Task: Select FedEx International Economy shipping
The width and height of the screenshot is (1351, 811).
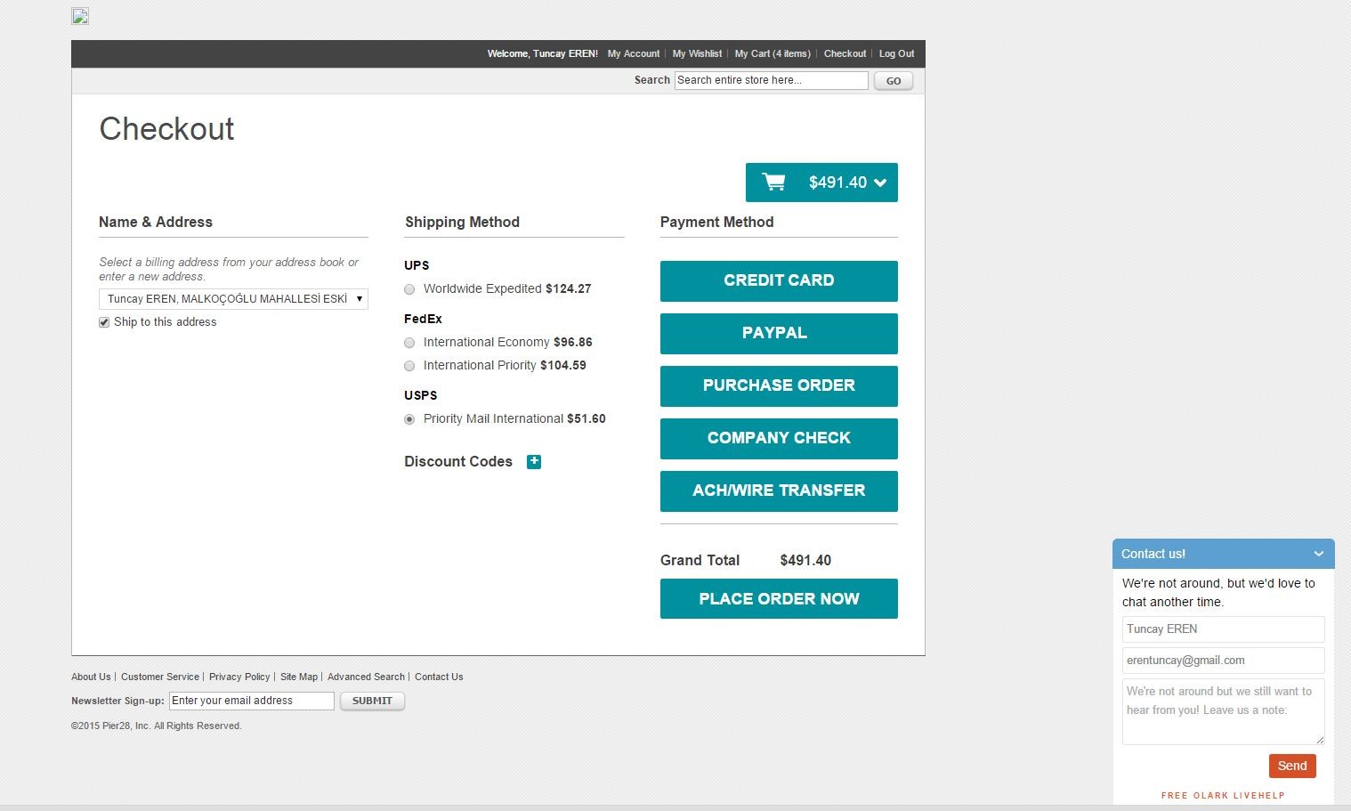Action: pyautogui.click(x=409, y=343)
